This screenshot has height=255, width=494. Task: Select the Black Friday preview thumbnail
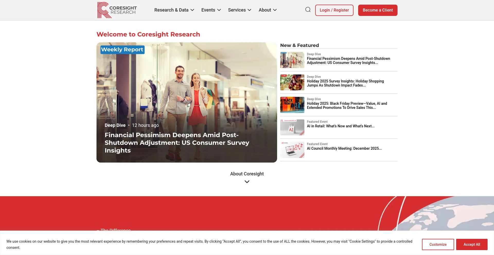point(292,105)
